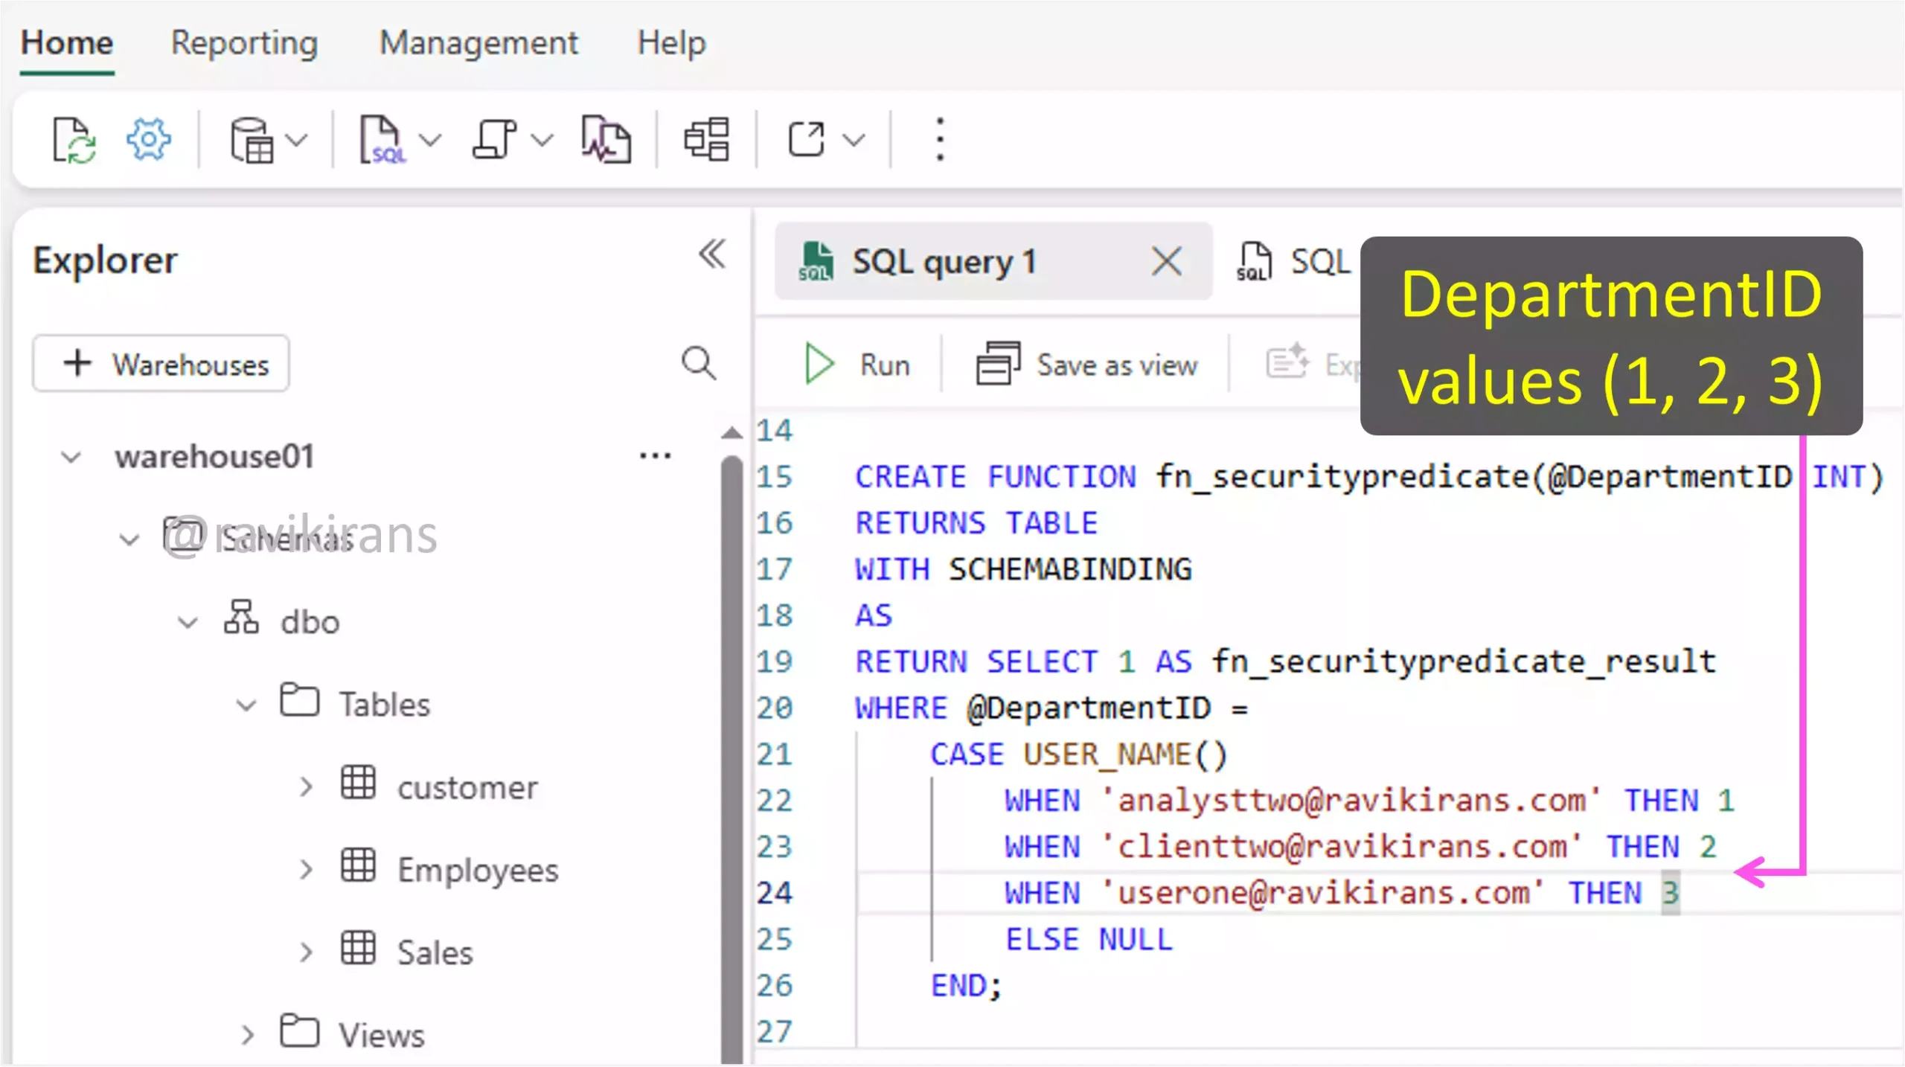Viewport: 1905px width, 1067px height.
Task: Click the open in external icon
Action: [x=806, y=139]
